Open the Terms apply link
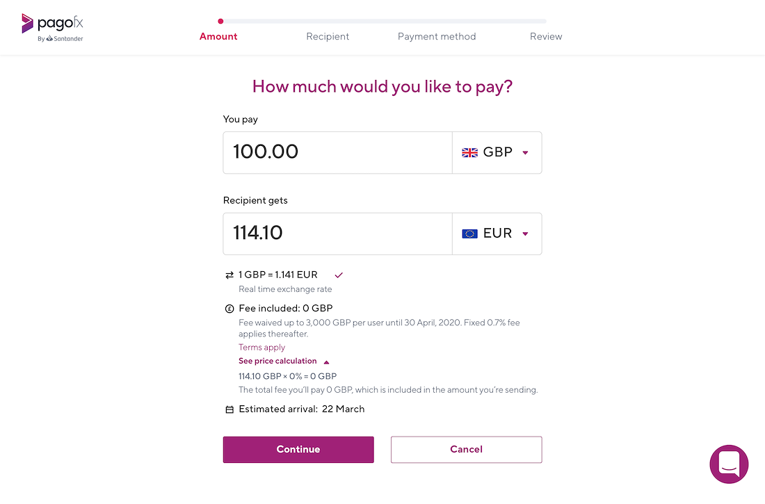This screenshot has width=765, height=504. click(262, 348)
